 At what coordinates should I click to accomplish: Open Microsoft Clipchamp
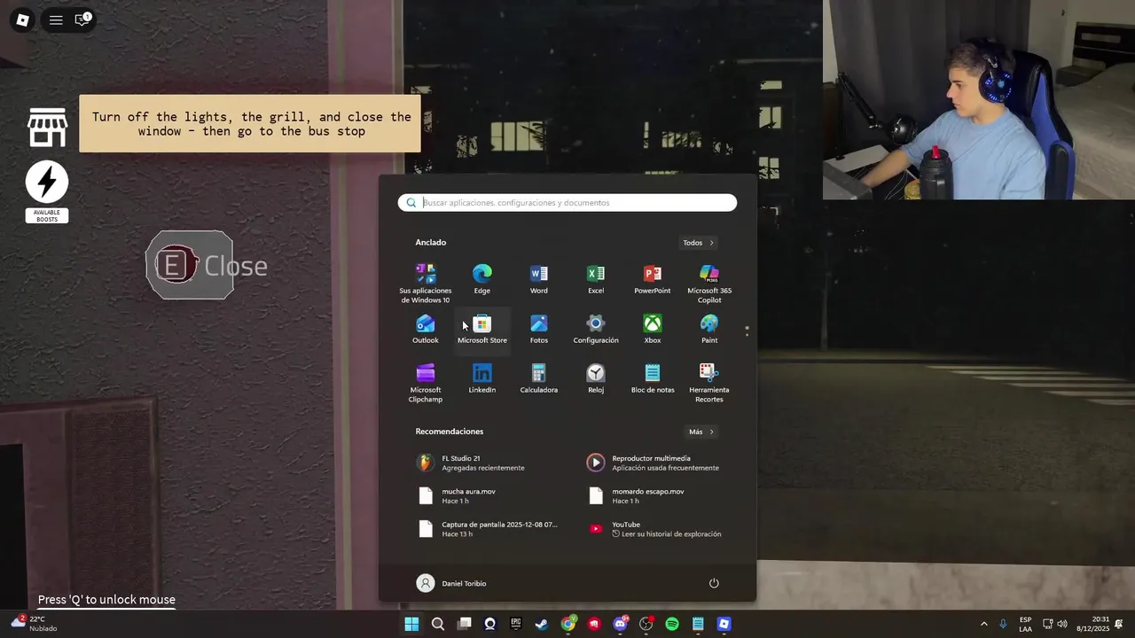[x=426, y=383]
